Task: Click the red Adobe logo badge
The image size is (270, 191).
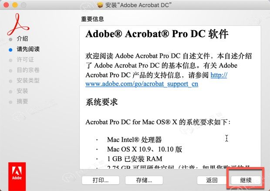Action: click(x=17, y=176)
